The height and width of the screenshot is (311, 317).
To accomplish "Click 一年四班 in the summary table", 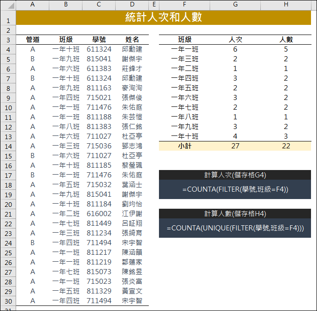I will (185, 78).
